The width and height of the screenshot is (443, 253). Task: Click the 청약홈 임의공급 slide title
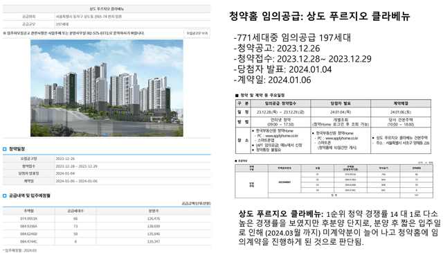[319, 16]
